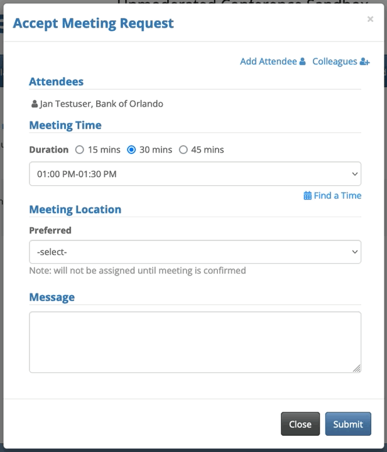Dismiss the dialog with the X icon
This screenshot has width=387, height=452.
click(370, 19)
